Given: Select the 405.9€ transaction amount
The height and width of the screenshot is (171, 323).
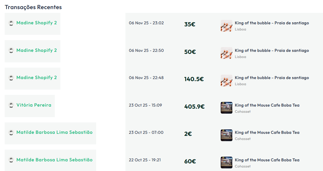Looking at the screenshot, I should 194,107.
